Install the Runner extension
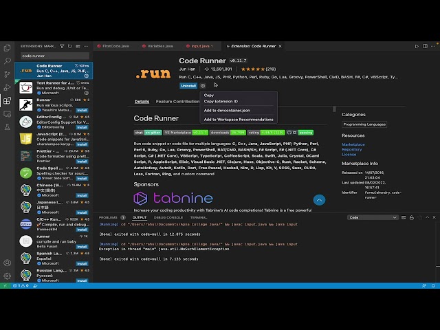The image size is (440, 330). click(82, 110)
